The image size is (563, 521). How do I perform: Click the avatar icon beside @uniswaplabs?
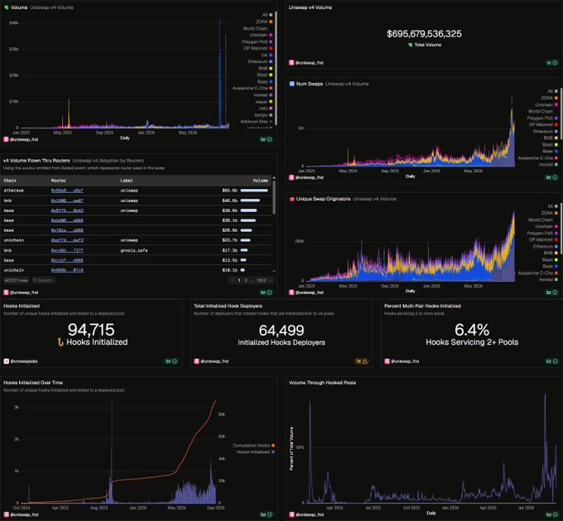pyautogui.click(x=6, y=361)
